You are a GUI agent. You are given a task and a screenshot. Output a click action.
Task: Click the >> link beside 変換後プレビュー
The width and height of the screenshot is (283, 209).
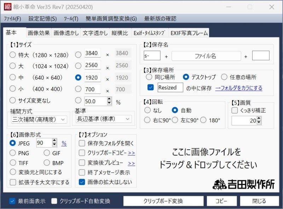[x=131, y=163]
